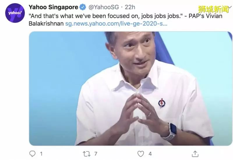Click the word Balakrishnan in the tweet

(46, 24)
